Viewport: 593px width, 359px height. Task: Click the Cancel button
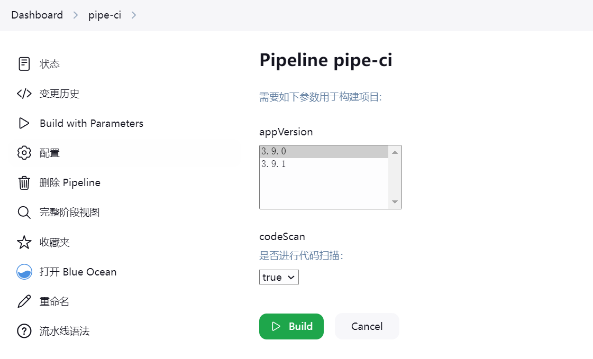coord(367,327)
